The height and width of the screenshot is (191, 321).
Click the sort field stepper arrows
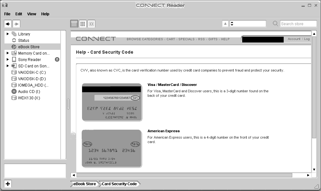pyautogui.click(x=232, y=24)
